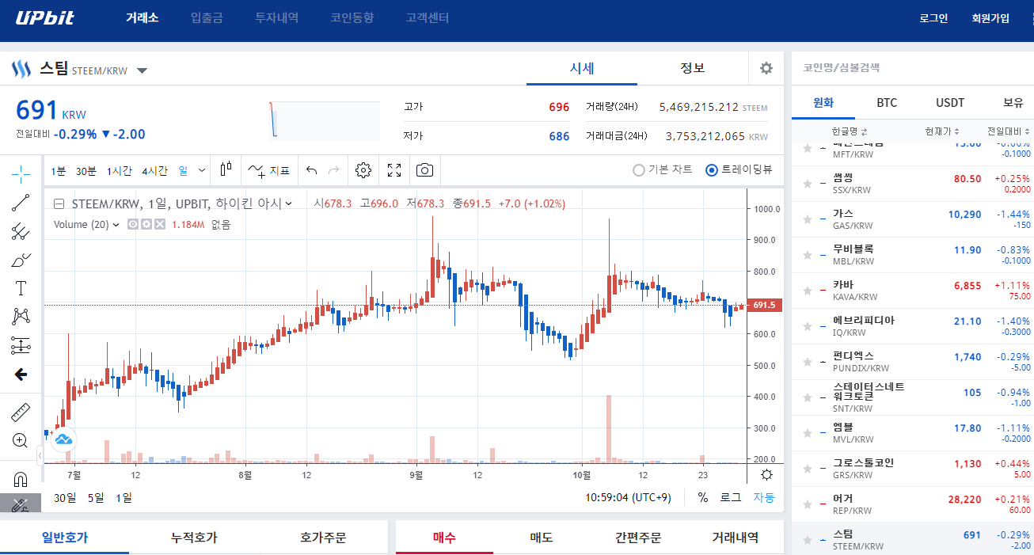
Task: Click the 회원가입 sign-up link
Action: 990,18
